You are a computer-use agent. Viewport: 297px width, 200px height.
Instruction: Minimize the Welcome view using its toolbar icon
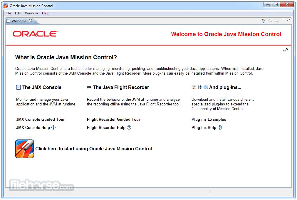[283, 19]
